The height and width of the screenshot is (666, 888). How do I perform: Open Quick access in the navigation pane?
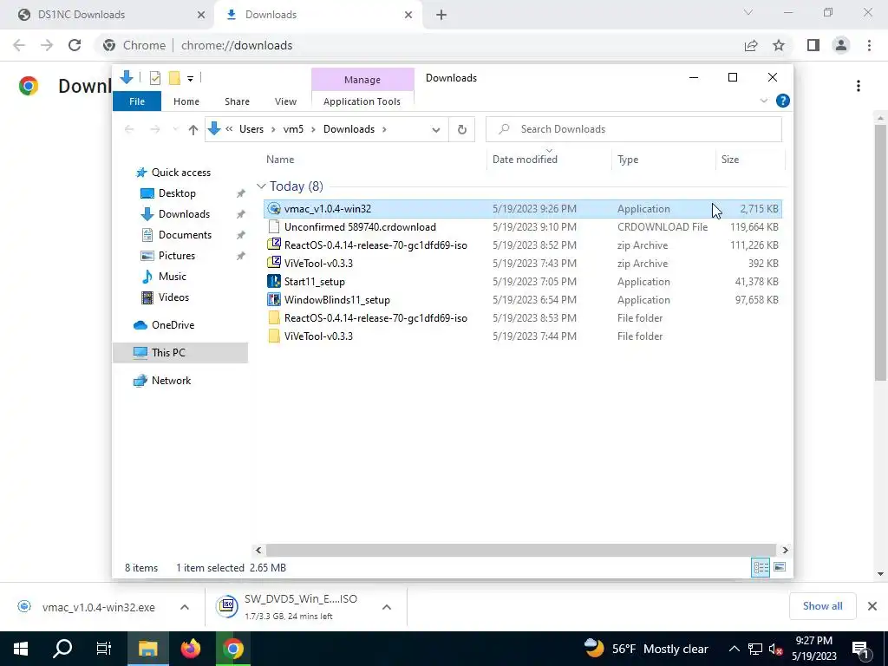[x=180, y=173]
